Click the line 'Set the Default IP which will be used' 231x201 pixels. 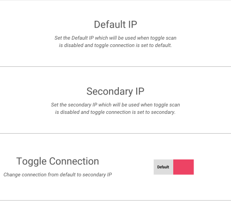point(115,38)
